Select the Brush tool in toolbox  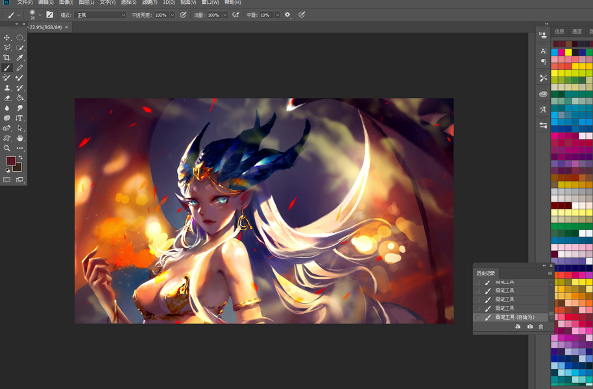pyautogui.click(x=6, y=67)
